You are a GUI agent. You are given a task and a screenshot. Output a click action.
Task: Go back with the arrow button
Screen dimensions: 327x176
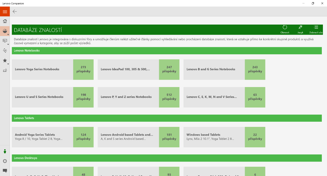tap(15, 11)
